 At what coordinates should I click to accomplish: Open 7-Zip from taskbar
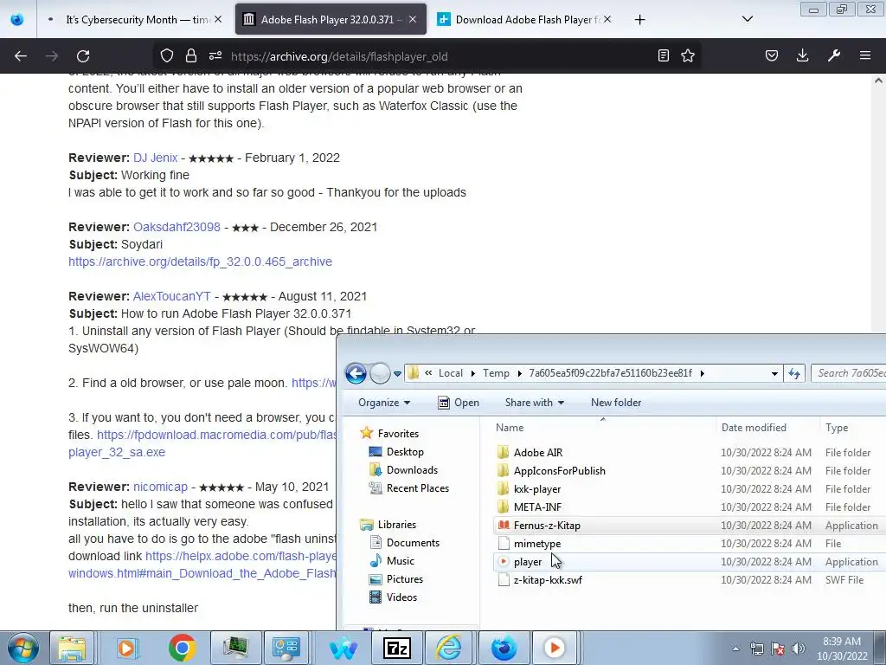tap(396, 648)
